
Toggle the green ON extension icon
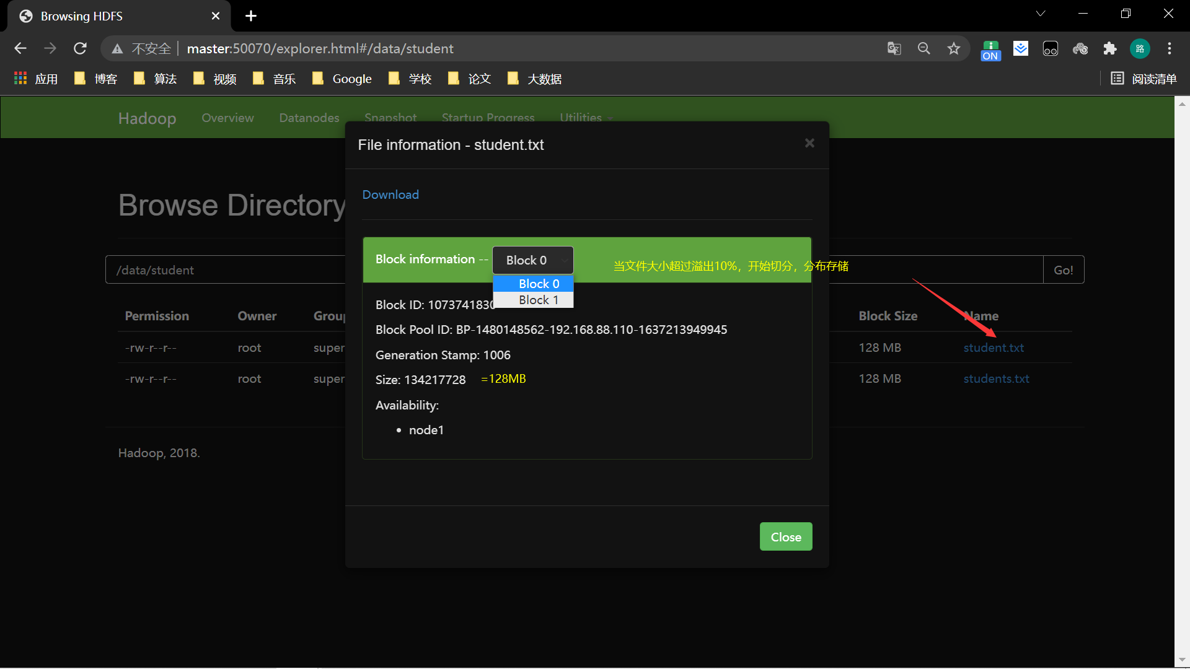990,50
